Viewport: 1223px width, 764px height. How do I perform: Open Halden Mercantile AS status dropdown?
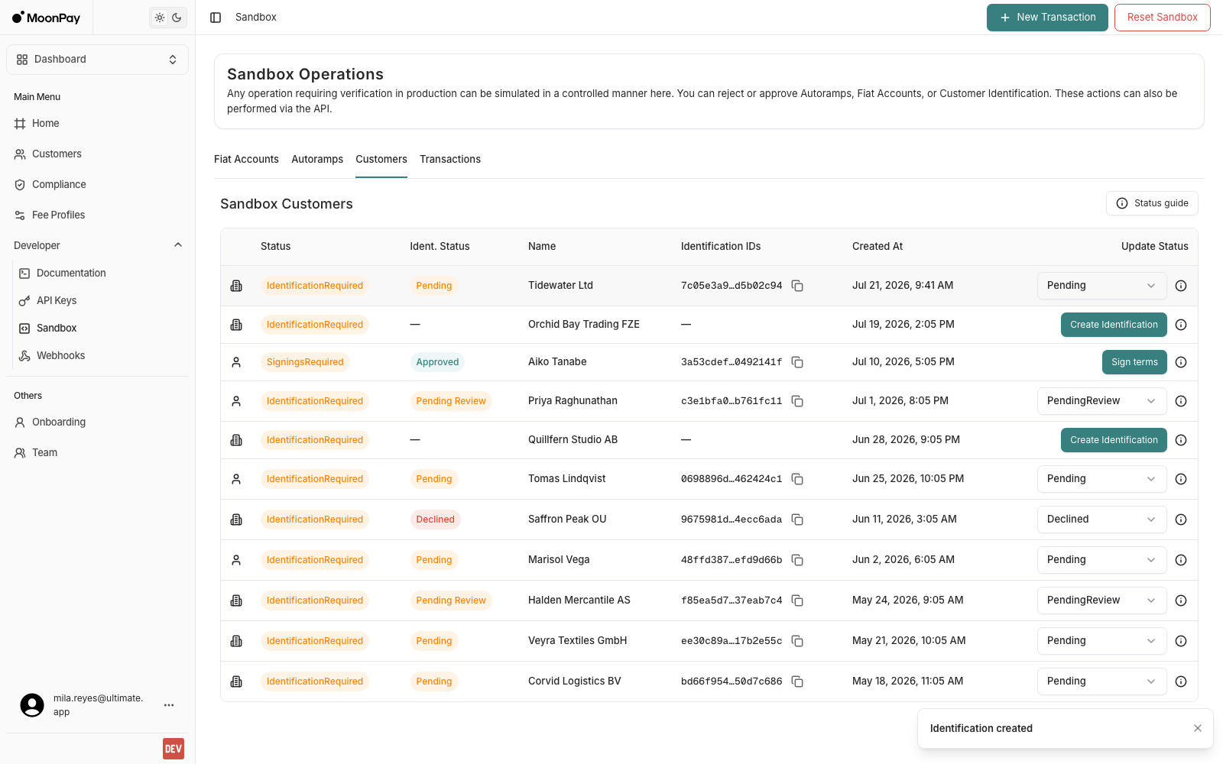pyautogui.click(x=1101, y=601)
